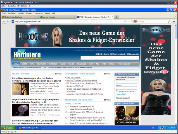Click the Benutzername input field
178x134 pixels.
[x=126, y=82]
